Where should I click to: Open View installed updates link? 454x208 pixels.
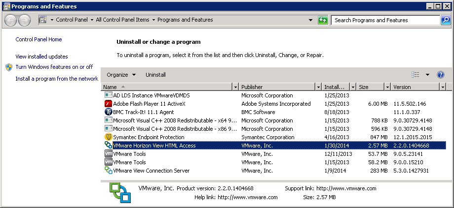click(41, 57)
